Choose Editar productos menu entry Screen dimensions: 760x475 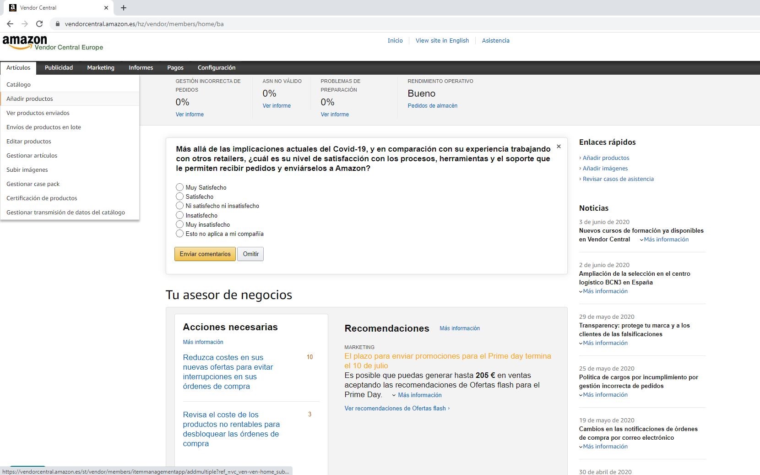point(70,142)
